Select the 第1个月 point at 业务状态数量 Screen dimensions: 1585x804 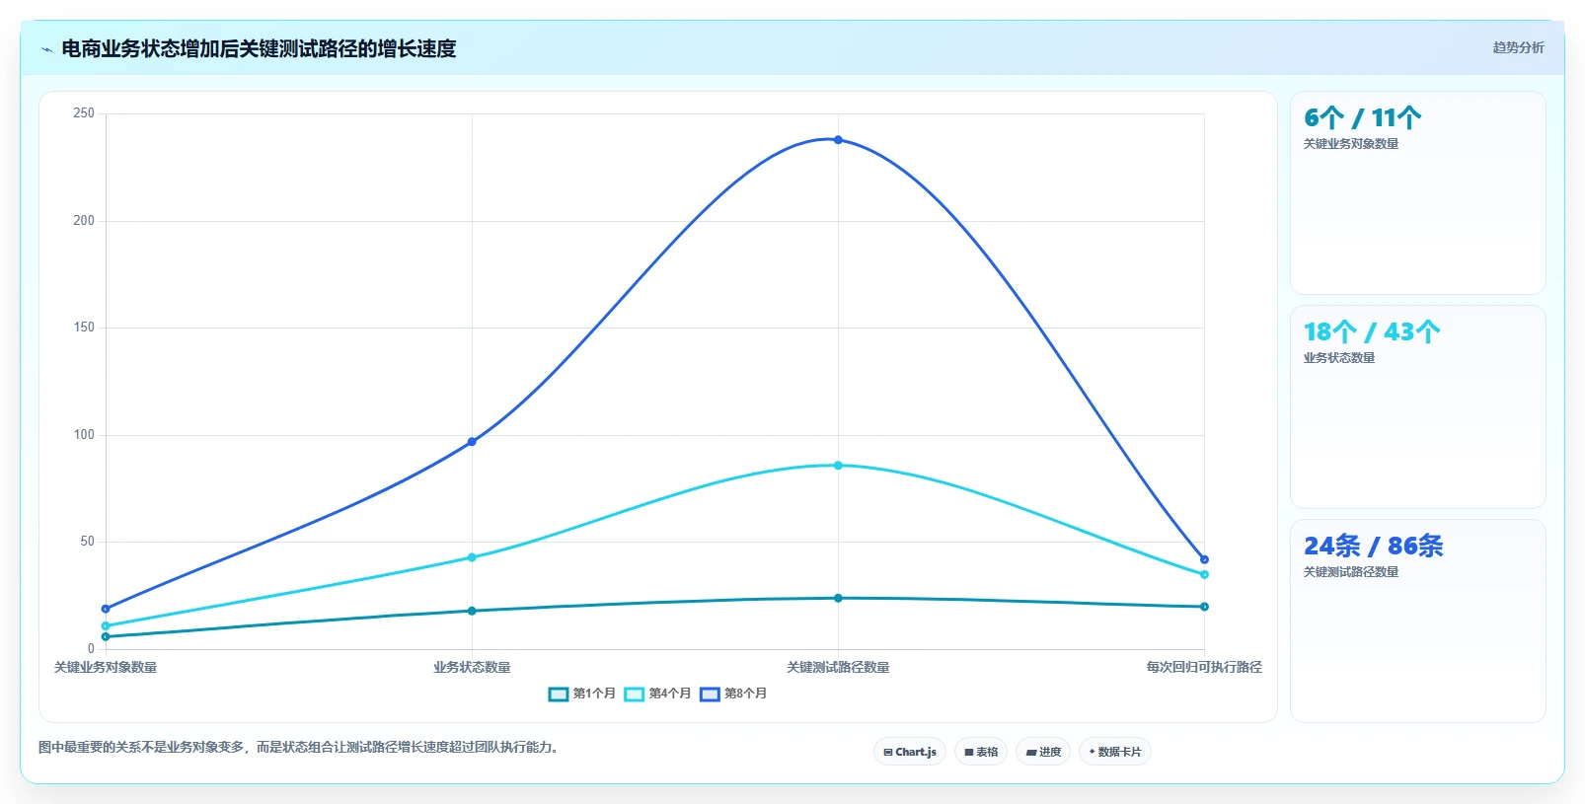pos(472,611)
